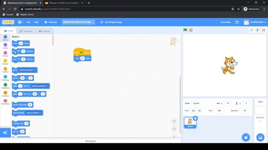Image resolution: width=268 pixels, height=150 pixels.
Task: Open Choose a Backdrop button
Action: coord(260,137)
